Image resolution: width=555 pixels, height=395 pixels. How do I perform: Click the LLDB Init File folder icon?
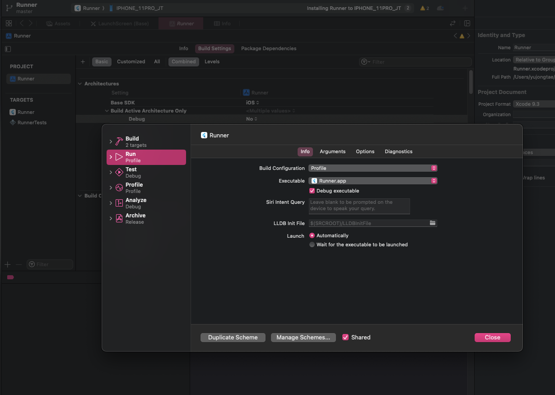[x=432, y=223]
